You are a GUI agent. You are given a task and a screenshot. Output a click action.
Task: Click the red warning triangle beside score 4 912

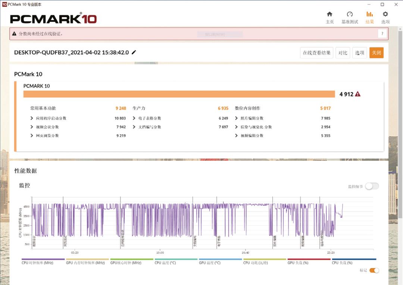[x=357, y=94]
